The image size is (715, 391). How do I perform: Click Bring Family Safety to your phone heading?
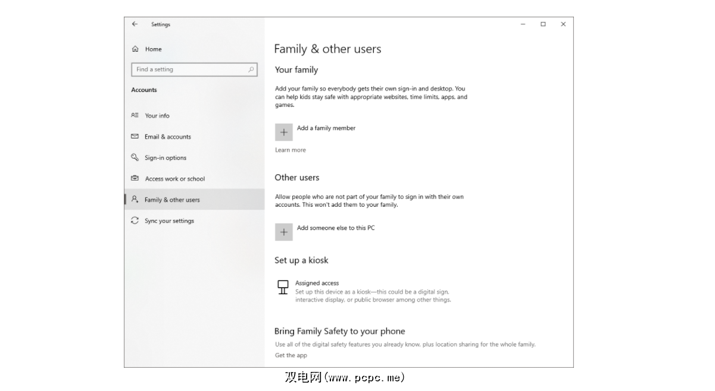click(x=339, y=332)
